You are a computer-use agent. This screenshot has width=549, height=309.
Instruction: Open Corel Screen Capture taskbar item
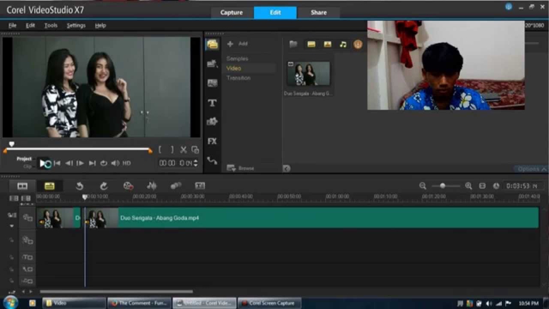coord(269,303)
